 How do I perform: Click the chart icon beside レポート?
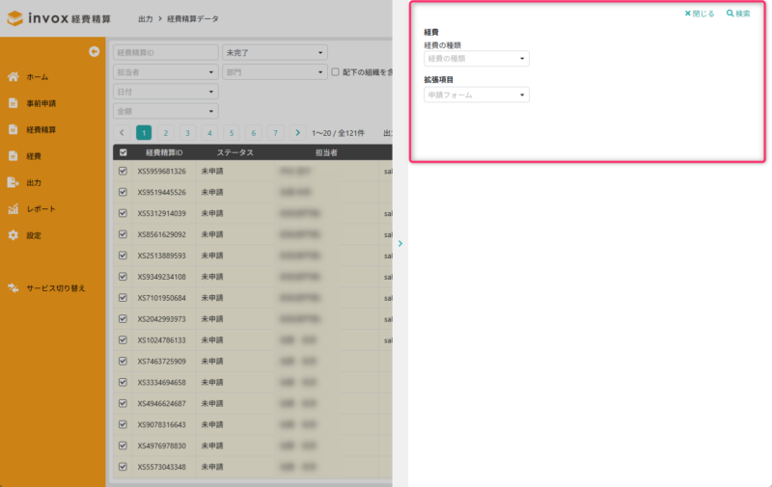pyautogui.click(x=14, y=209)
